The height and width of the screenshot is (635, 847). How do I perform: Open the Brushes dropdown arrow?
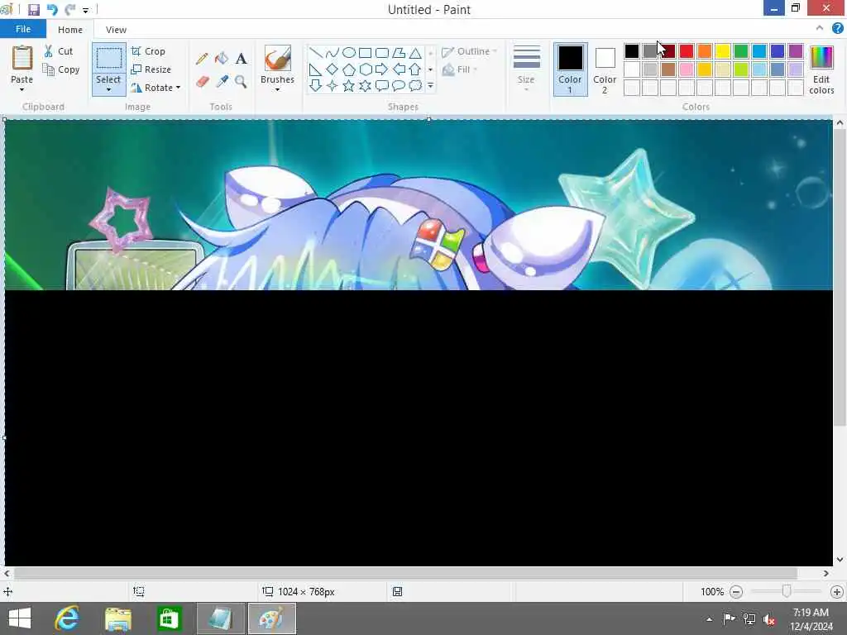(277, 89)
